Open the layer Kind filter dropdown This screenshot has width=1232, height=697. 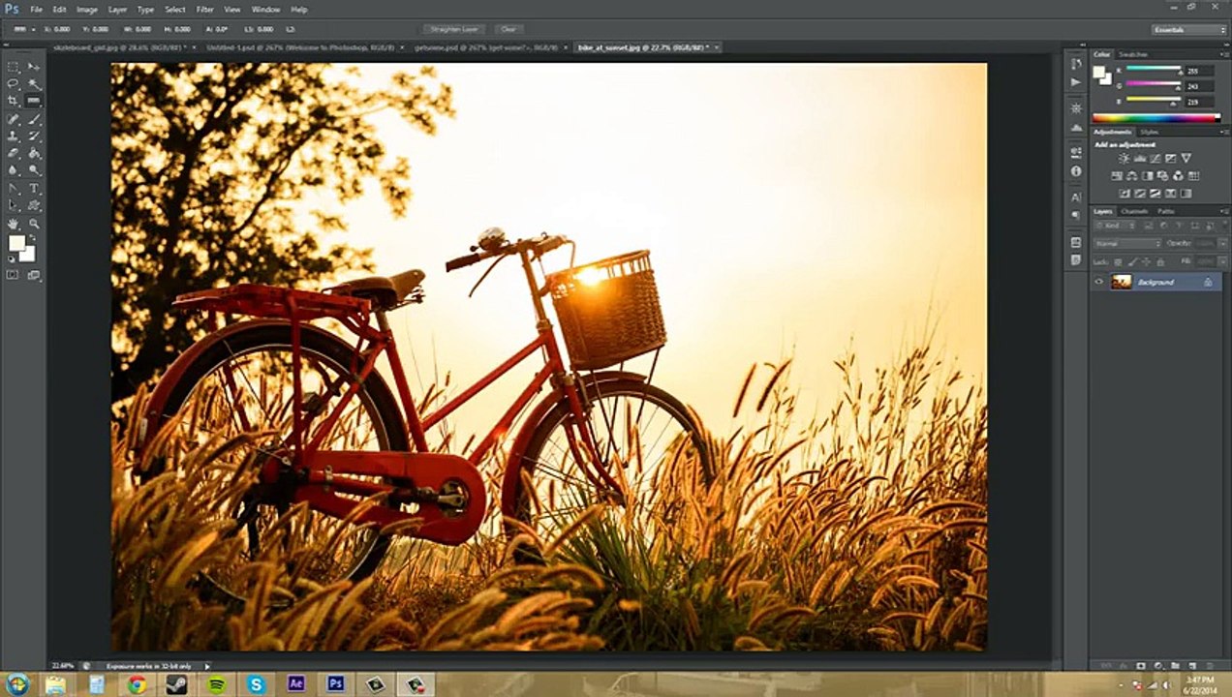click(x=1116, y=226)
